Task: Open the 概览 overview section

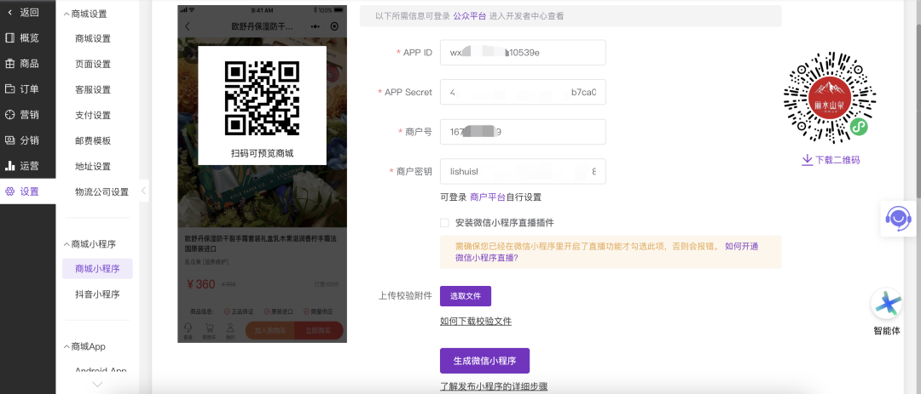Action: point(27,38)
